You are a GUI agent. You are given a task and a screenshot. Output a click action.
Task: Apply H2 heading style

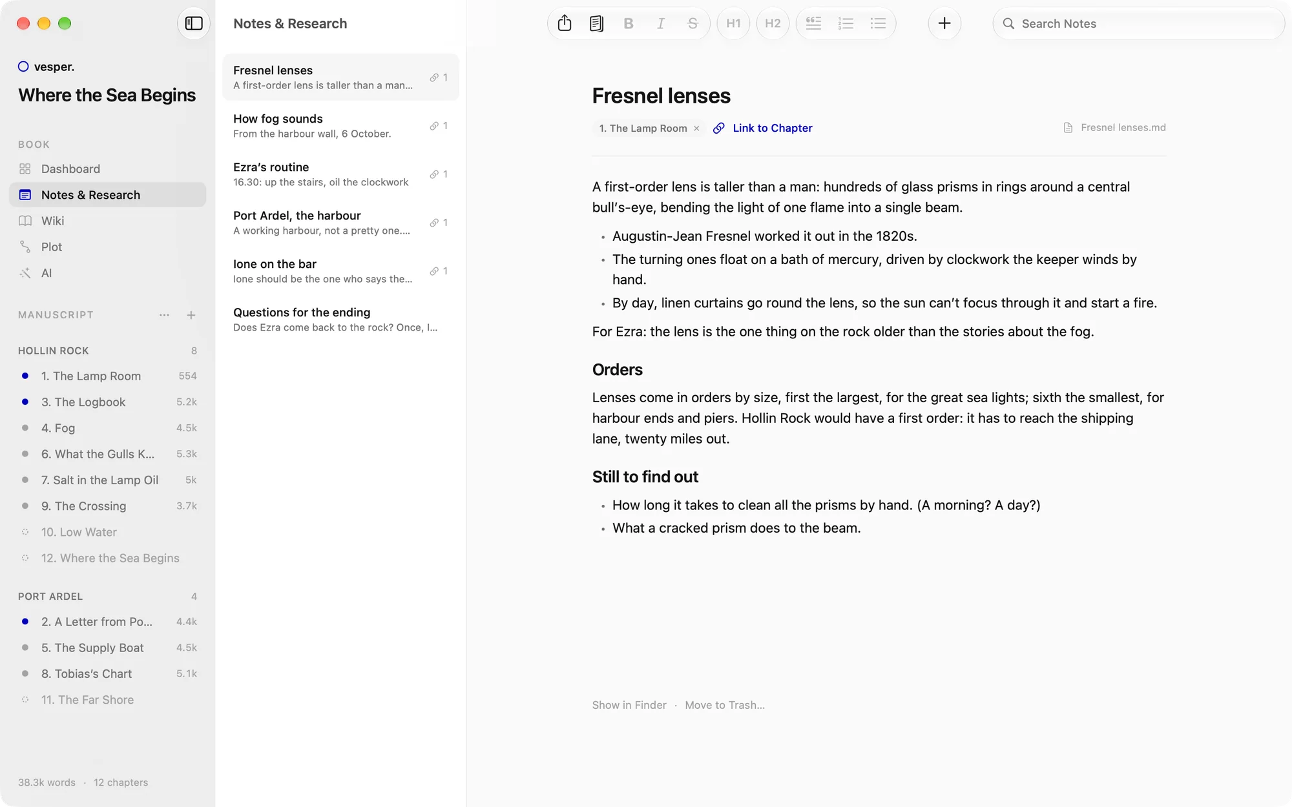pyautogui.click(x=773, y=23)
